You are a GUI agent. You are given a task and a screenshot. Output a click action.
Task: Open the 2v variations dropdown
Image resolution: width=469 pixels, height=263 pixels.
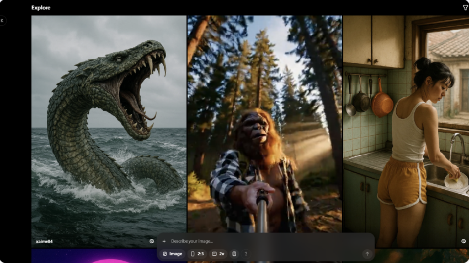point(218,254)
